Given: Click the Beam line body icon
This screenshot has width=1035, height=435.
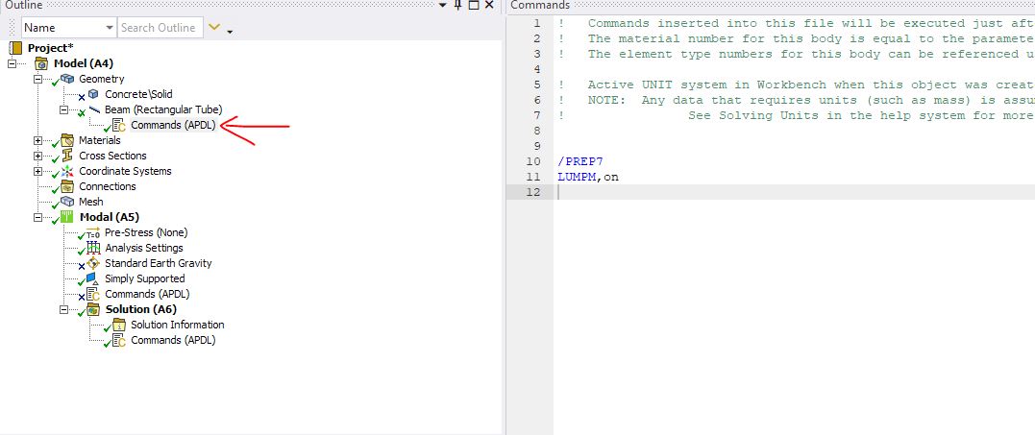Looking at the screenshot, I should (94, 109).
